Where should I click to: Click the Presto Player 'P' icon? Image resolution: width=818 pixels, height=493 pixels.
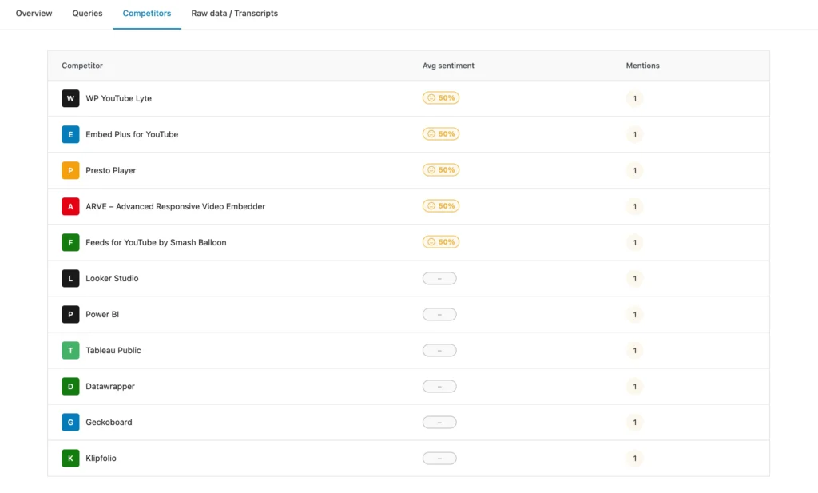70,171
